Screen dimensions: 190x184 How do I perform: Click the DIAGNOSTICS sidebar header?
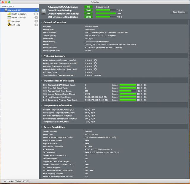[x=8, y=7]
